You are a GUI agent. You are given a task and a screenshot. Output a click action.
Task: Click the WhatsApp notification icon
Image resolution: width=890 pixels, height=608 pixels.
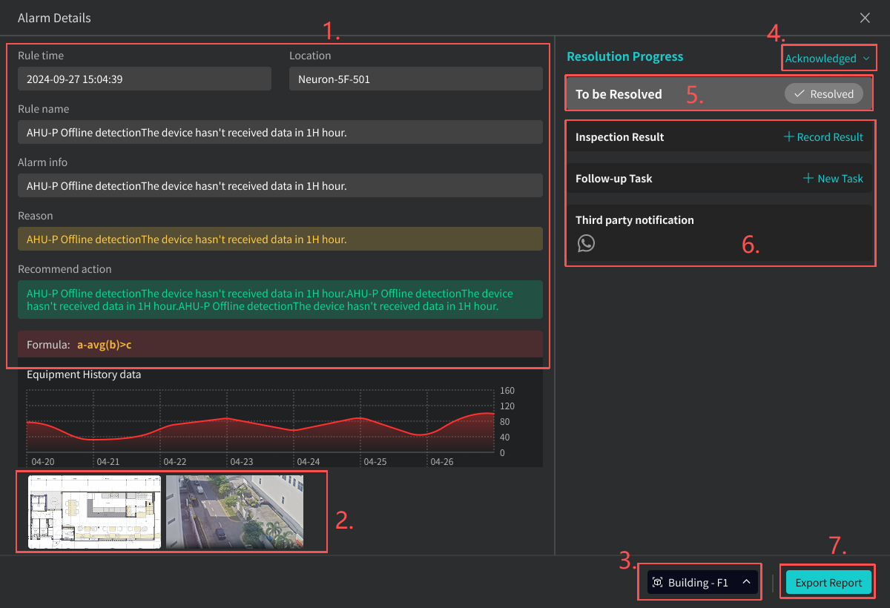(586, 243)
